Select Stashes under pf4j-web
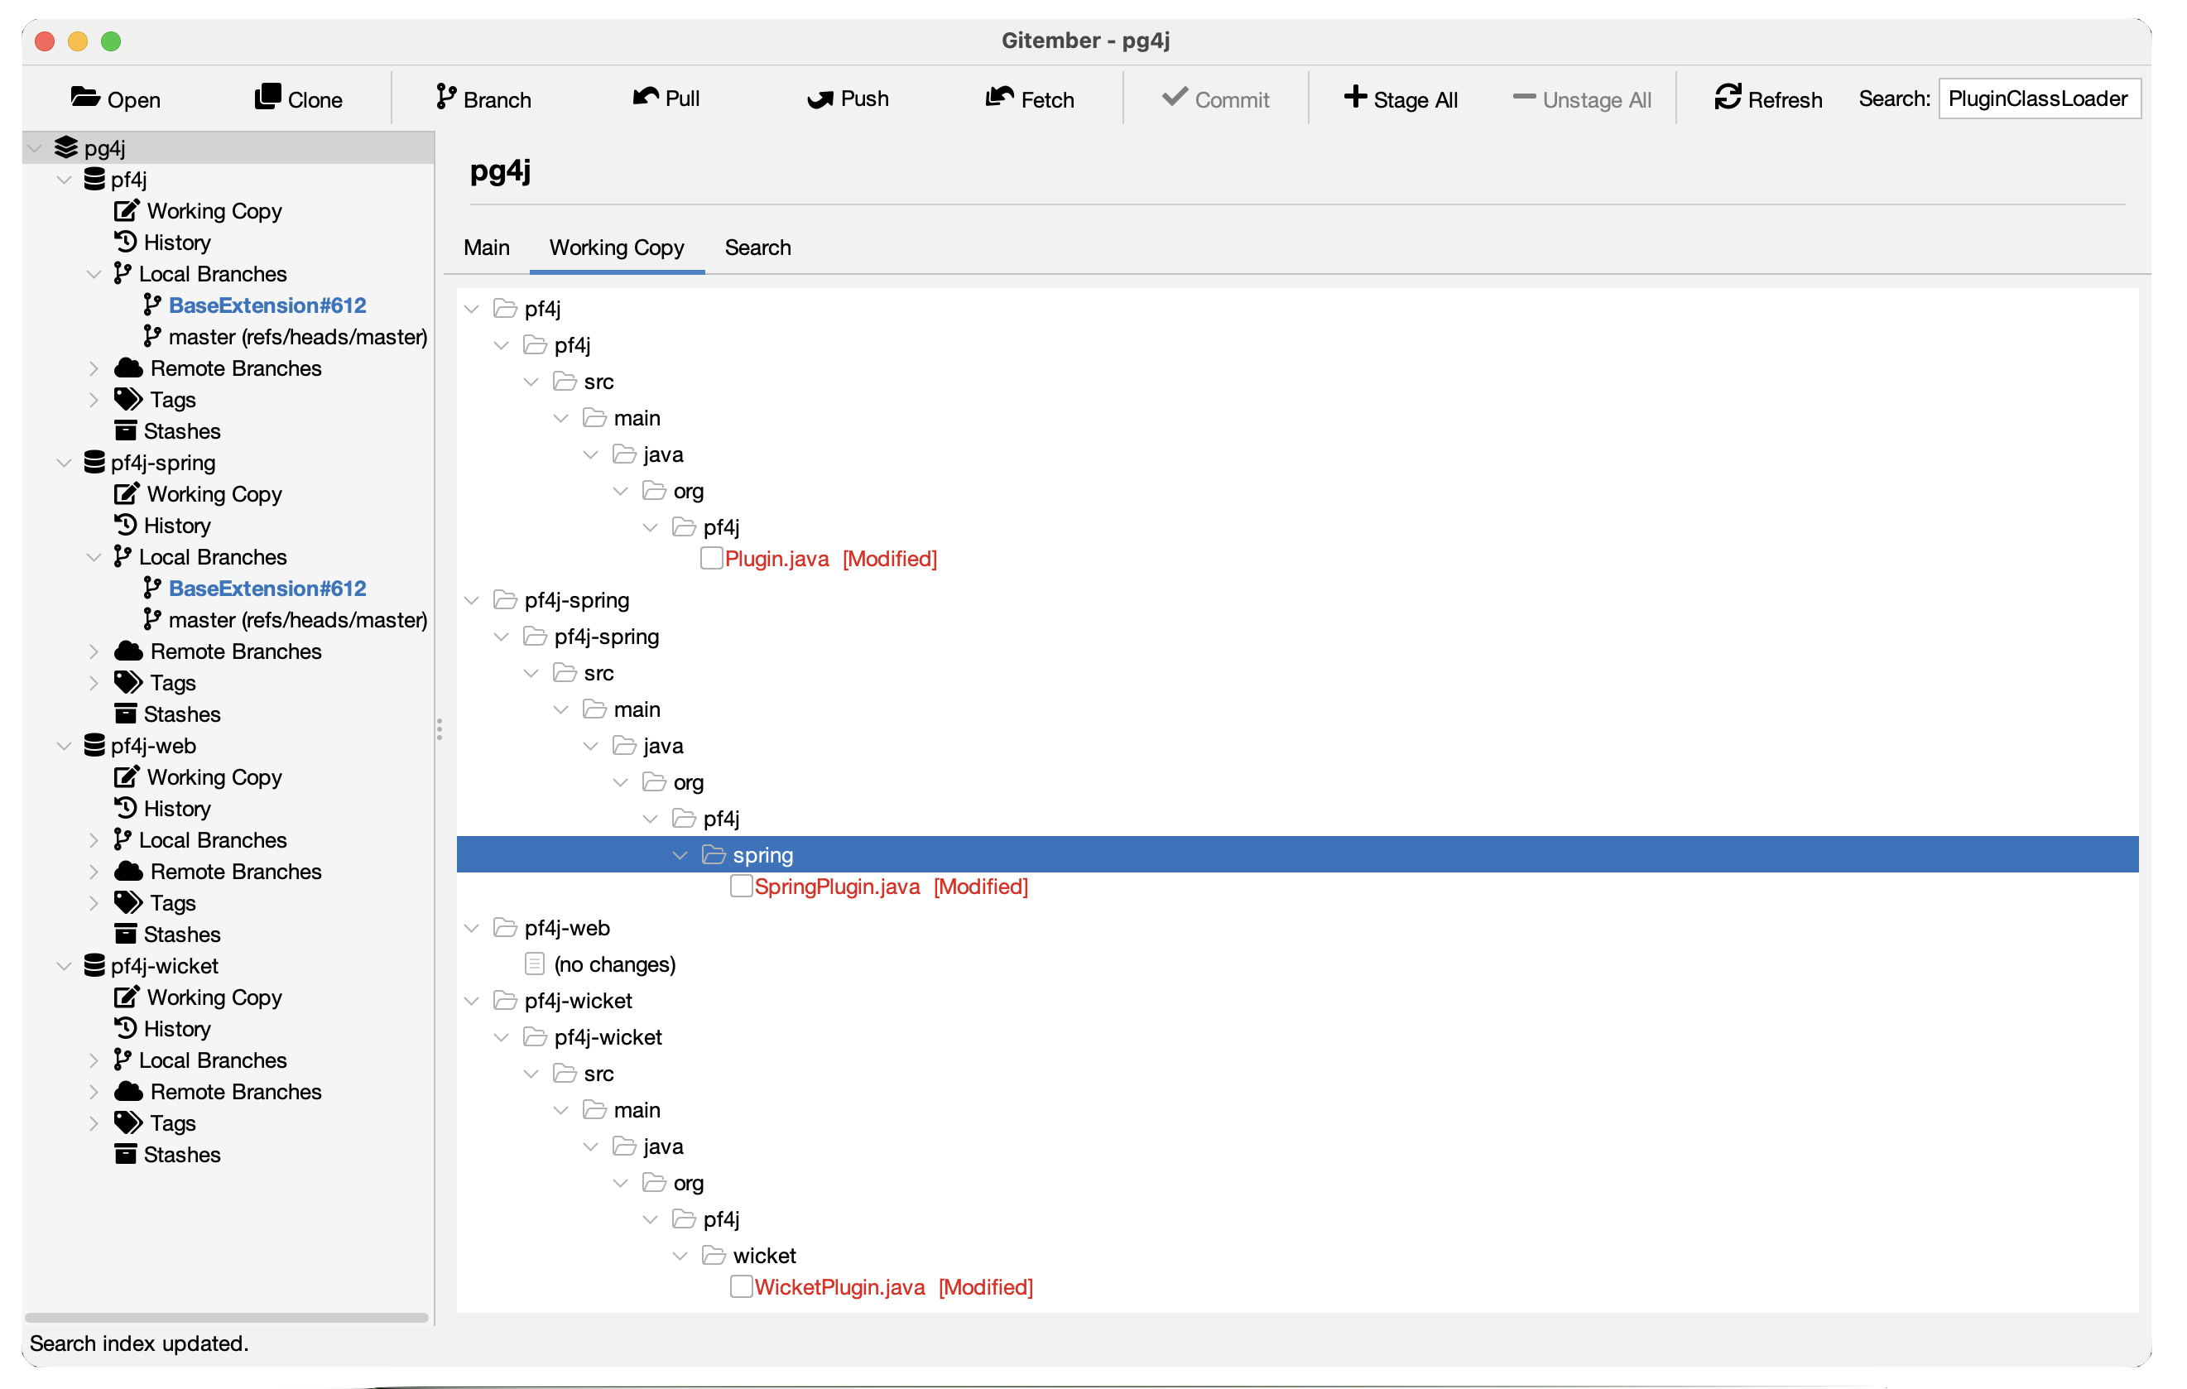This screenshot has width=2187, height=1389. 181,934
